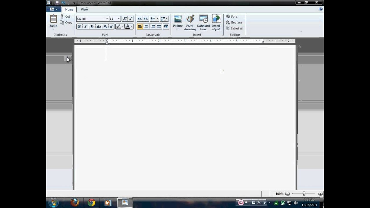
Task: Align text right
Action: click(x=153, y=27)
